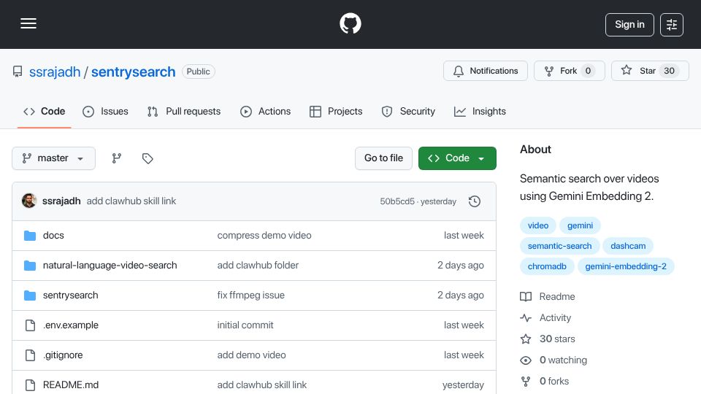The image size is (701, 394).
Task: Click the .env.example file icon
Action: (30, 325)
